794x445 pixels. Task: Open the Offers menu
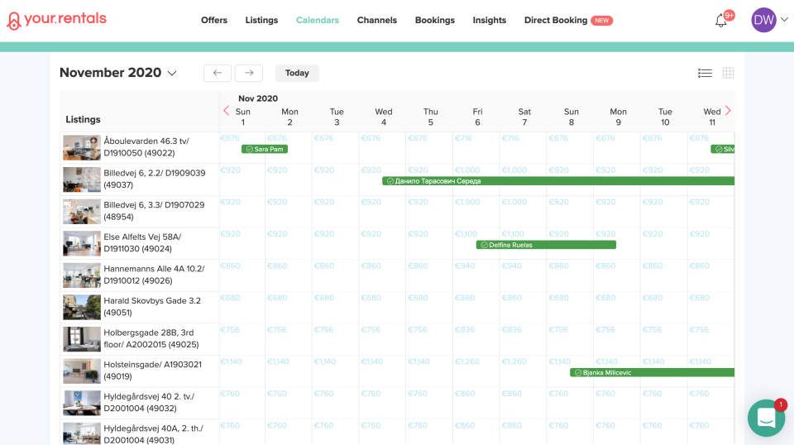click(x=214, y=20)
